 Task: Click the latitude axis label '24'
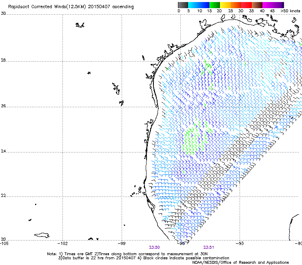(x=3, y=151)
